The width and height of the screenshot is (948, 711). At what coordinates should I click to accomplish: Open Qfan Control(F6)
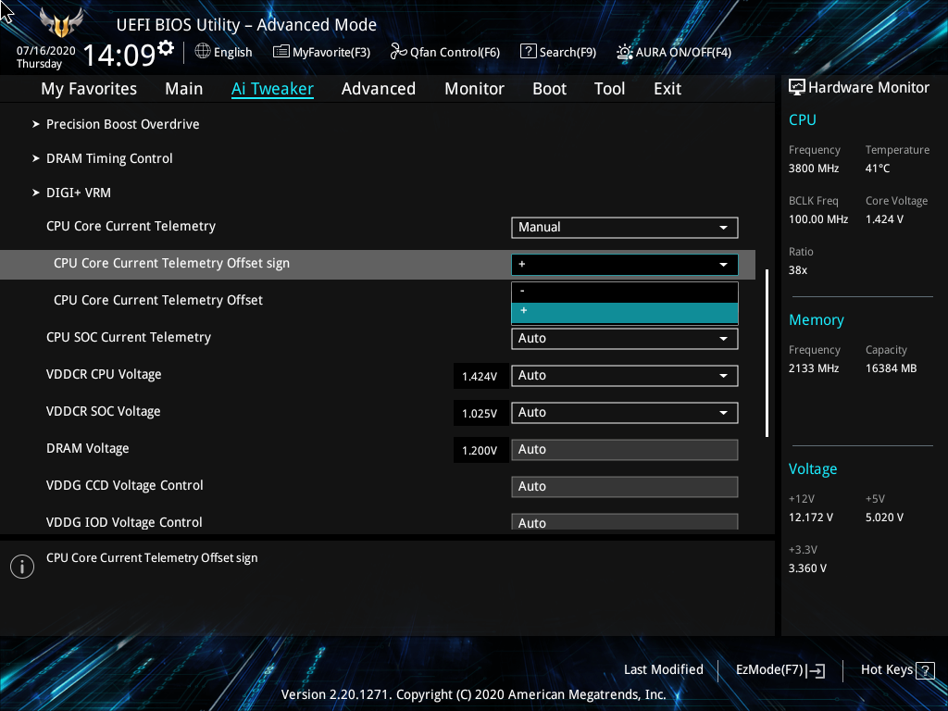pos(455,52)
